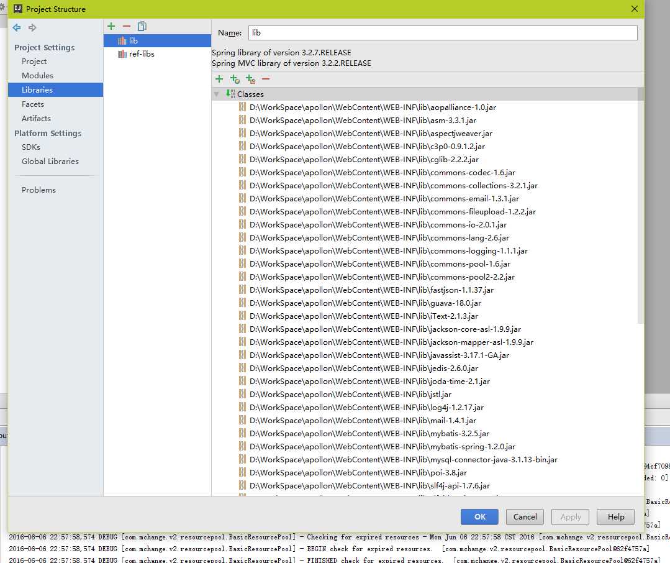Image resolution: width=670 pixels, height=563 pixels.
Task: Click the Forward navigation arrow
Action: [x=32, y=28]
